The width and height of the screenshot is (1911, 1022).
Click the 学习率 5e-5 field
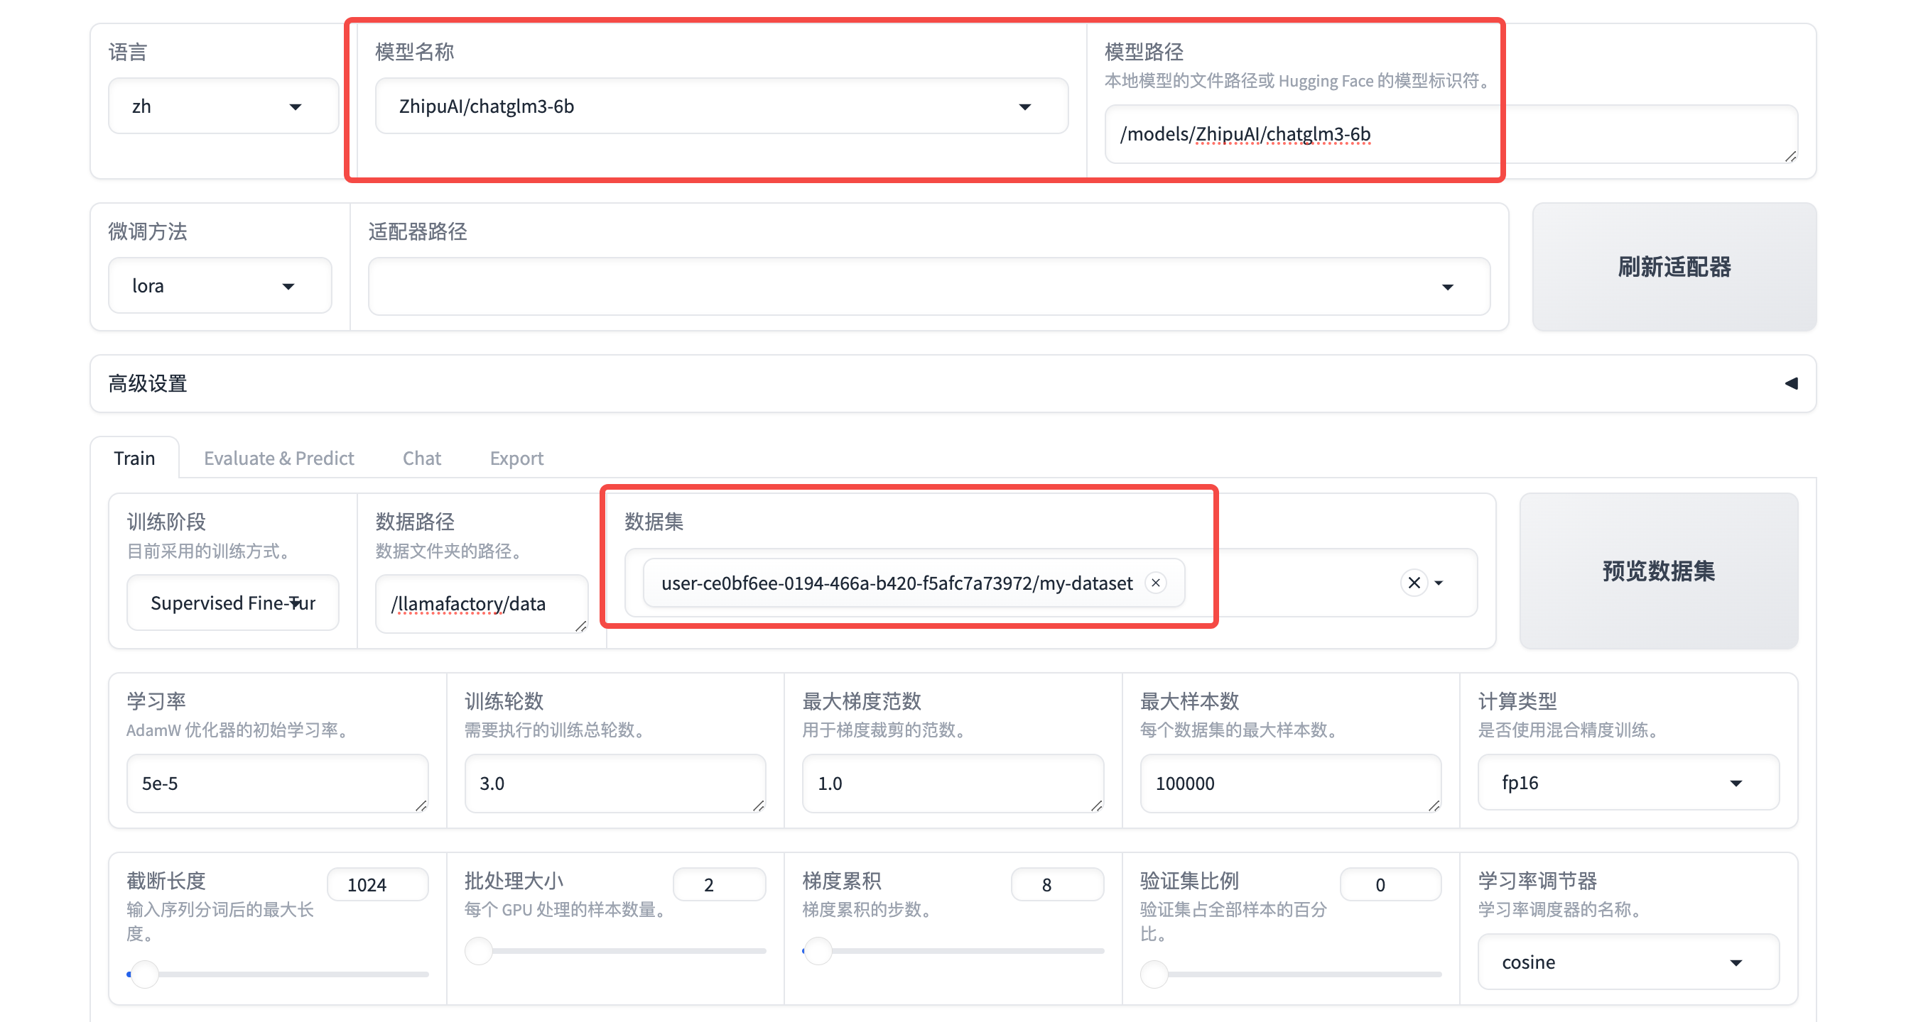click(x=278, y=784)
